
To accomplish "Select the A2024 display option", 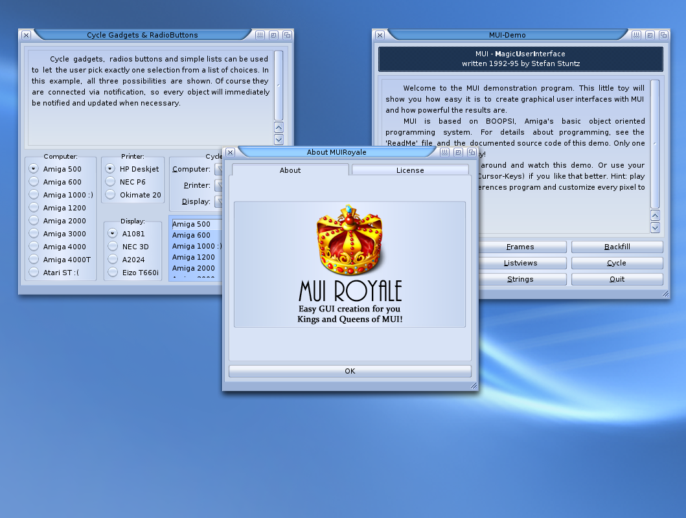I will 113,259.
